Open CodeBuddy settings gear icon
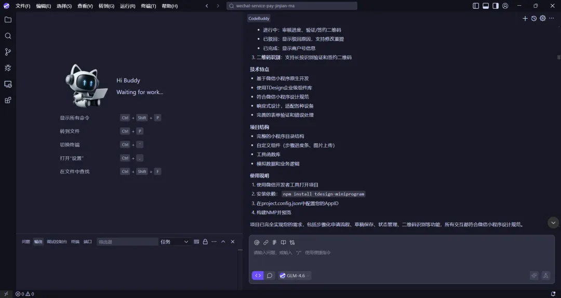 coord(543,18)
